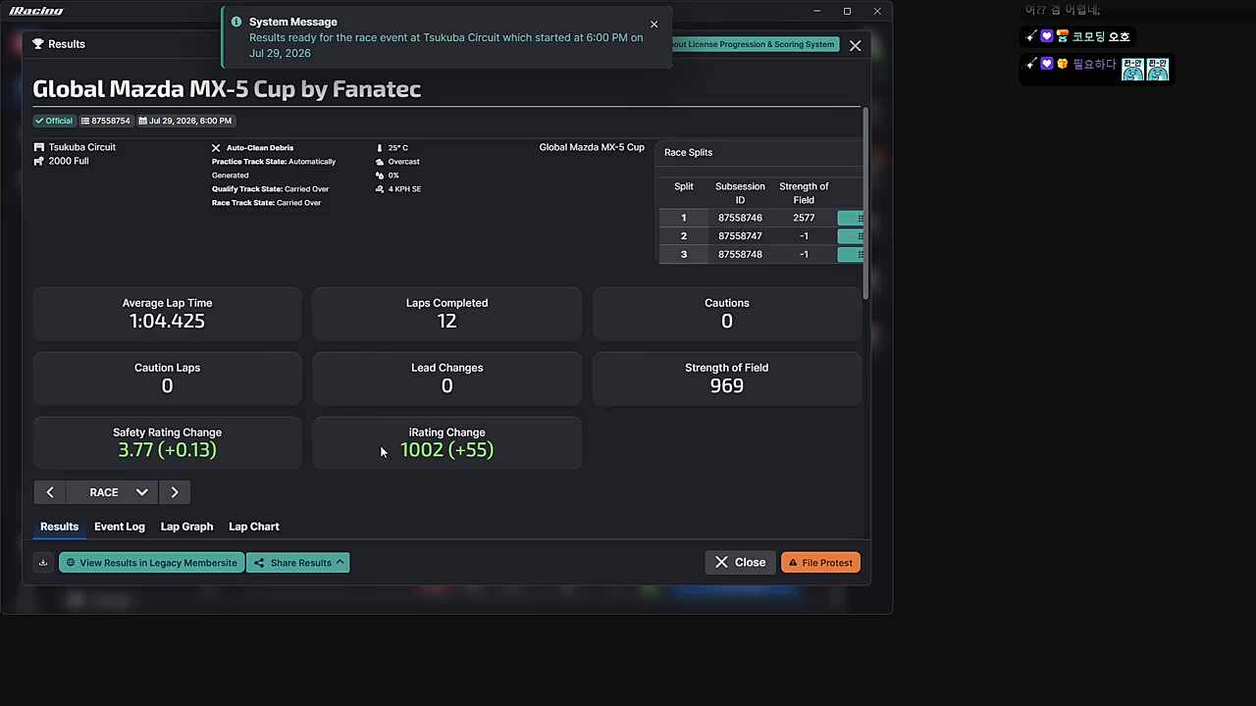1256x706 pixels.
Task: Switch to the Event Log tab
Action: 120,527
